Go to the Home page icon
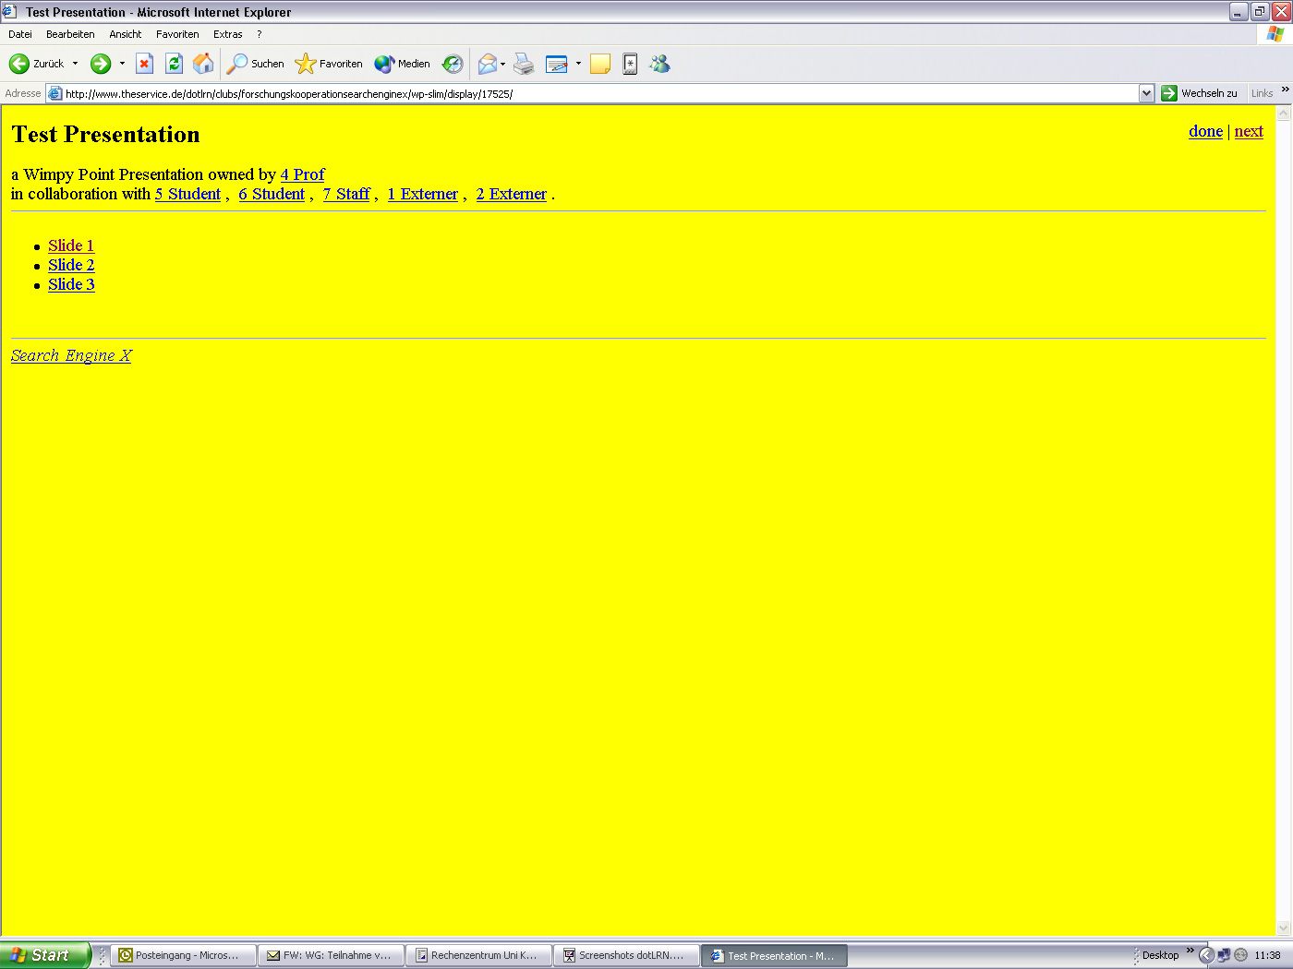The height and width of the screenshot is (969, 1293). [203, 64]
